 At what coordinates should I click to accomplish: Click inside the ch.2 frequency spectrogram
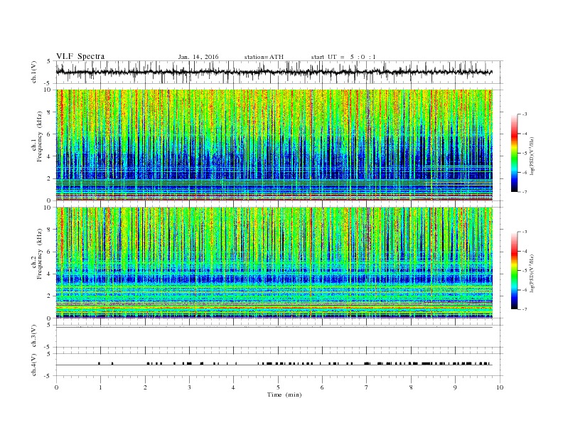[x=274, y=262]
